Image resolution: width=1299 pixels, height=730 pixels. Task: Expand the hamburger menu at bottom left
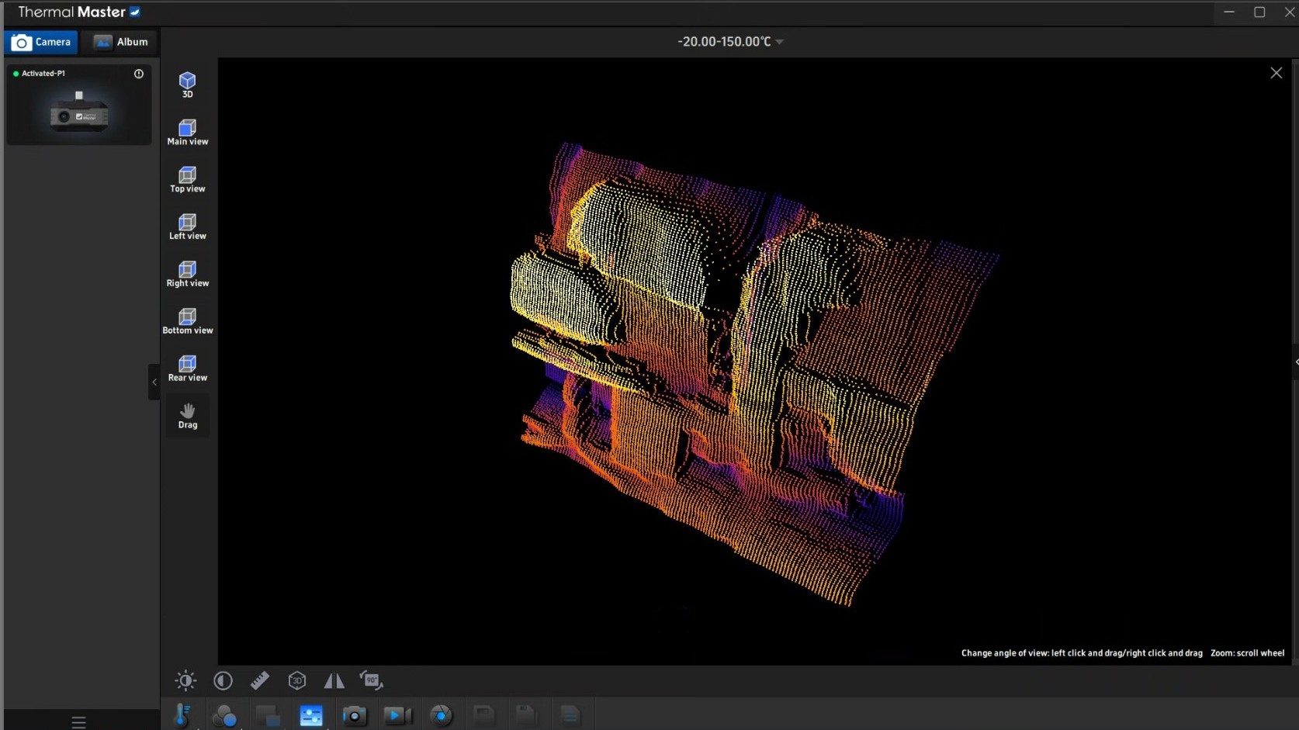click(x=78, y=721)
